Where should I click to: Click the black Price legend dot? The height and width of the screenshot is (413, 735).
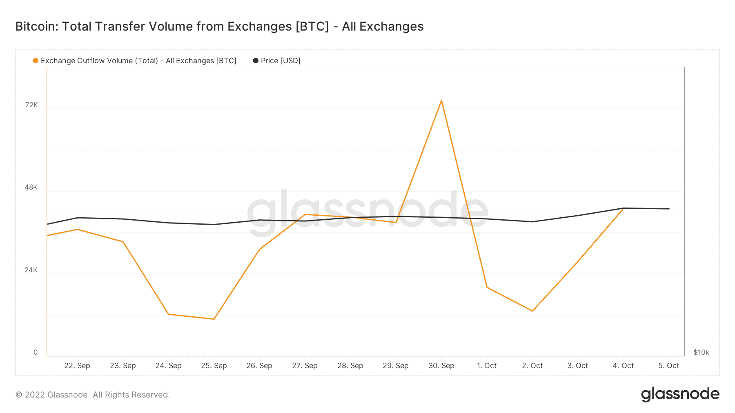256,61
